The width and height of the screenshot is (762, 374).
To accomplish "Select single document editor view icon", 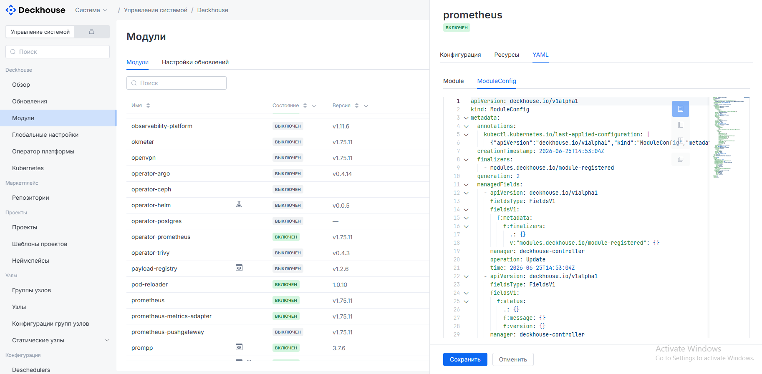I will (681, 109).
